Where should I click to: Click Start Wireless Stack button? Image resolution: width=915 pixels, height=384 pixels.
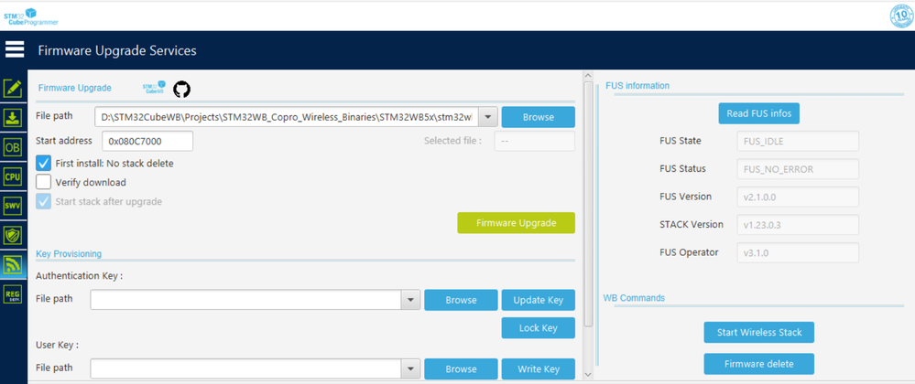pos(758,333)
